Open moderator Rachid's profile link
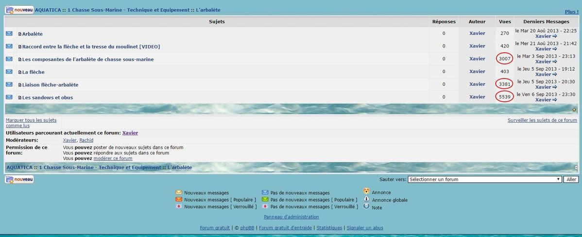The height and width of the screenshot is (237, 582). coord(86,140)
